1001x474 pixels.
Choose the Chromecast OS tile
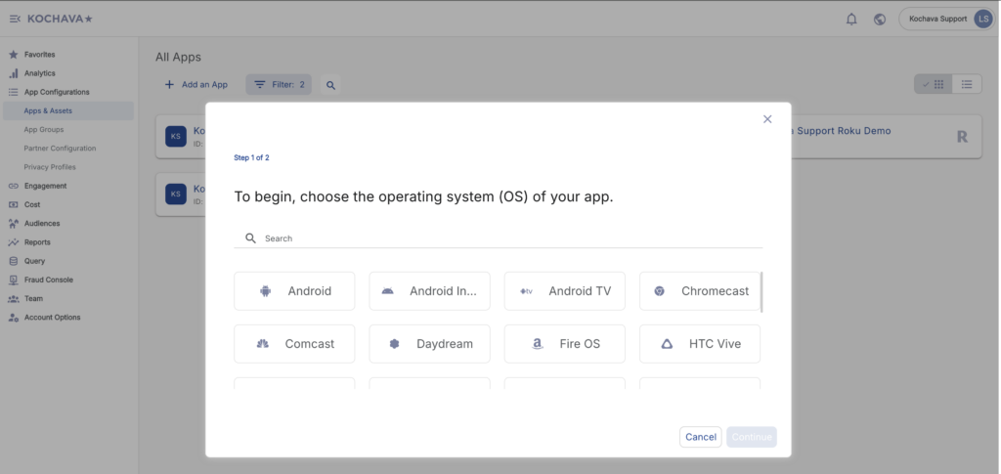700,291
